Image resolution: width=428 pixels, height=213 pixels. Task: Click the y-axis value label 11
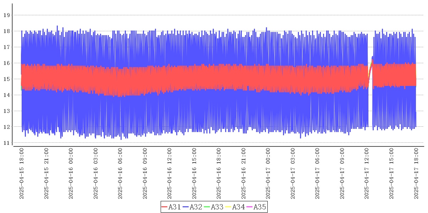pos(6,143)
